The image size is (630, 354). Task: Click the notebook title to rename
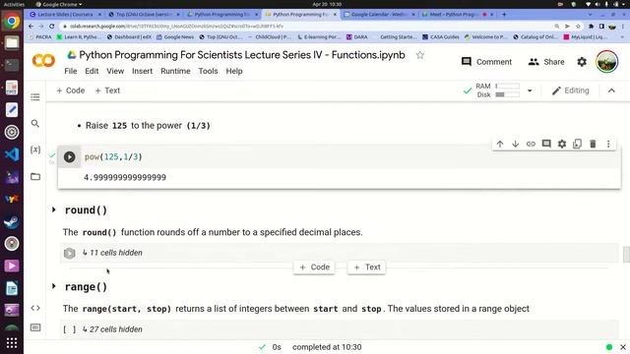242,55
